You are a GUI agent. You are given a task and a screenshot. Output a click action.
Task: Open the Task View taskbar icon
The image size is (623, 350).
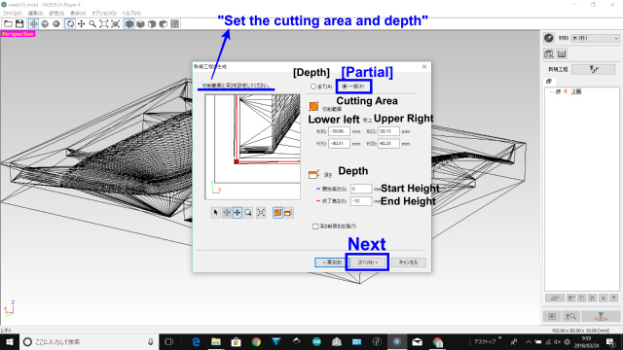[168, 341]
